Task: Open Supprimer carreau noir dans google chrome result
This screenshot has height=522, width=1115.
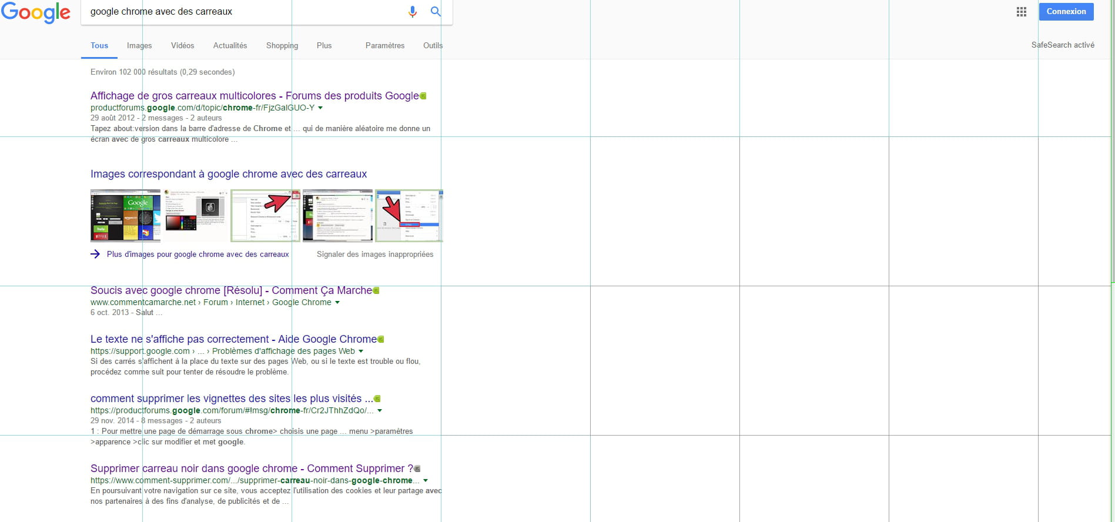Action: point(252,469)
